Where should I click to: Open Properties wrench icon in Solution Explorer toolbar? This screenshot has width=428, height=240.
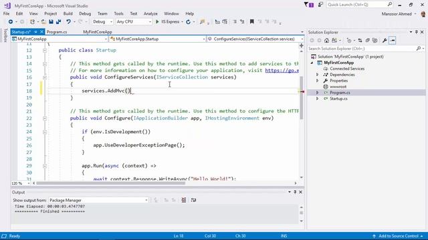(385, 41)
